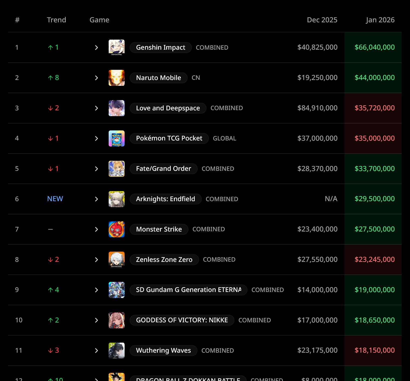Screen dimensions: 410x381
Task: Click the Genshin Impact name pill
Action: (161, 47)
